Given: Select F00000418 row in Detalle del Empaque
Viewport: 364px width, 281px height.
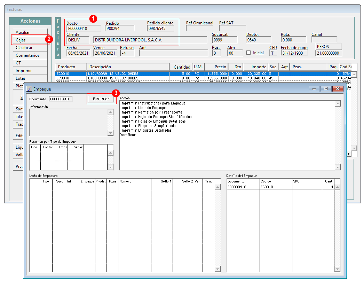Looking at the screenshot, I should click(x=280, y=187).
